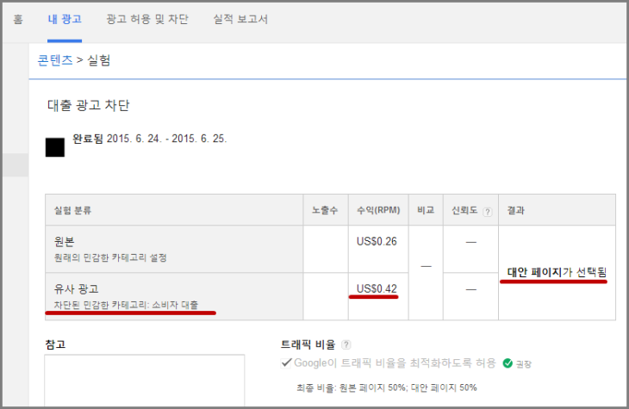Click the help icon next to 신뢰도
The height and width of the screenshot is (409, 629).
(x=488, y=211)
